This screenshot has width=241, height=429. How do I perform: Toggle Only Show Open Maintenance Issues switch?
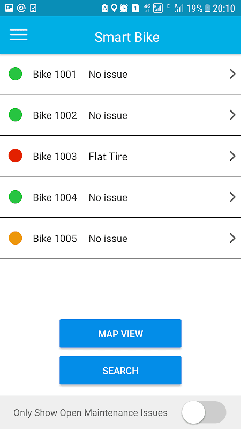point(204,412)
